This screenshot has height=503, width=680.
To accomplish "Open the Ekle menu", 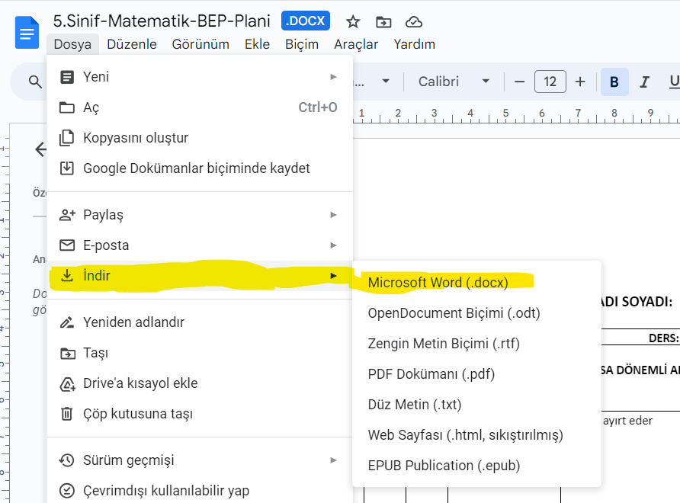I will (x=257, y=44).
